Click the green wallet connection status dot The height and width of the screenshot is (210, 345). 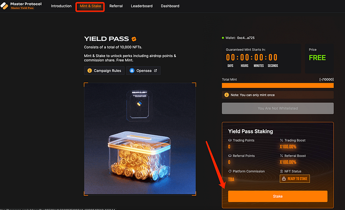click(223, 38)
